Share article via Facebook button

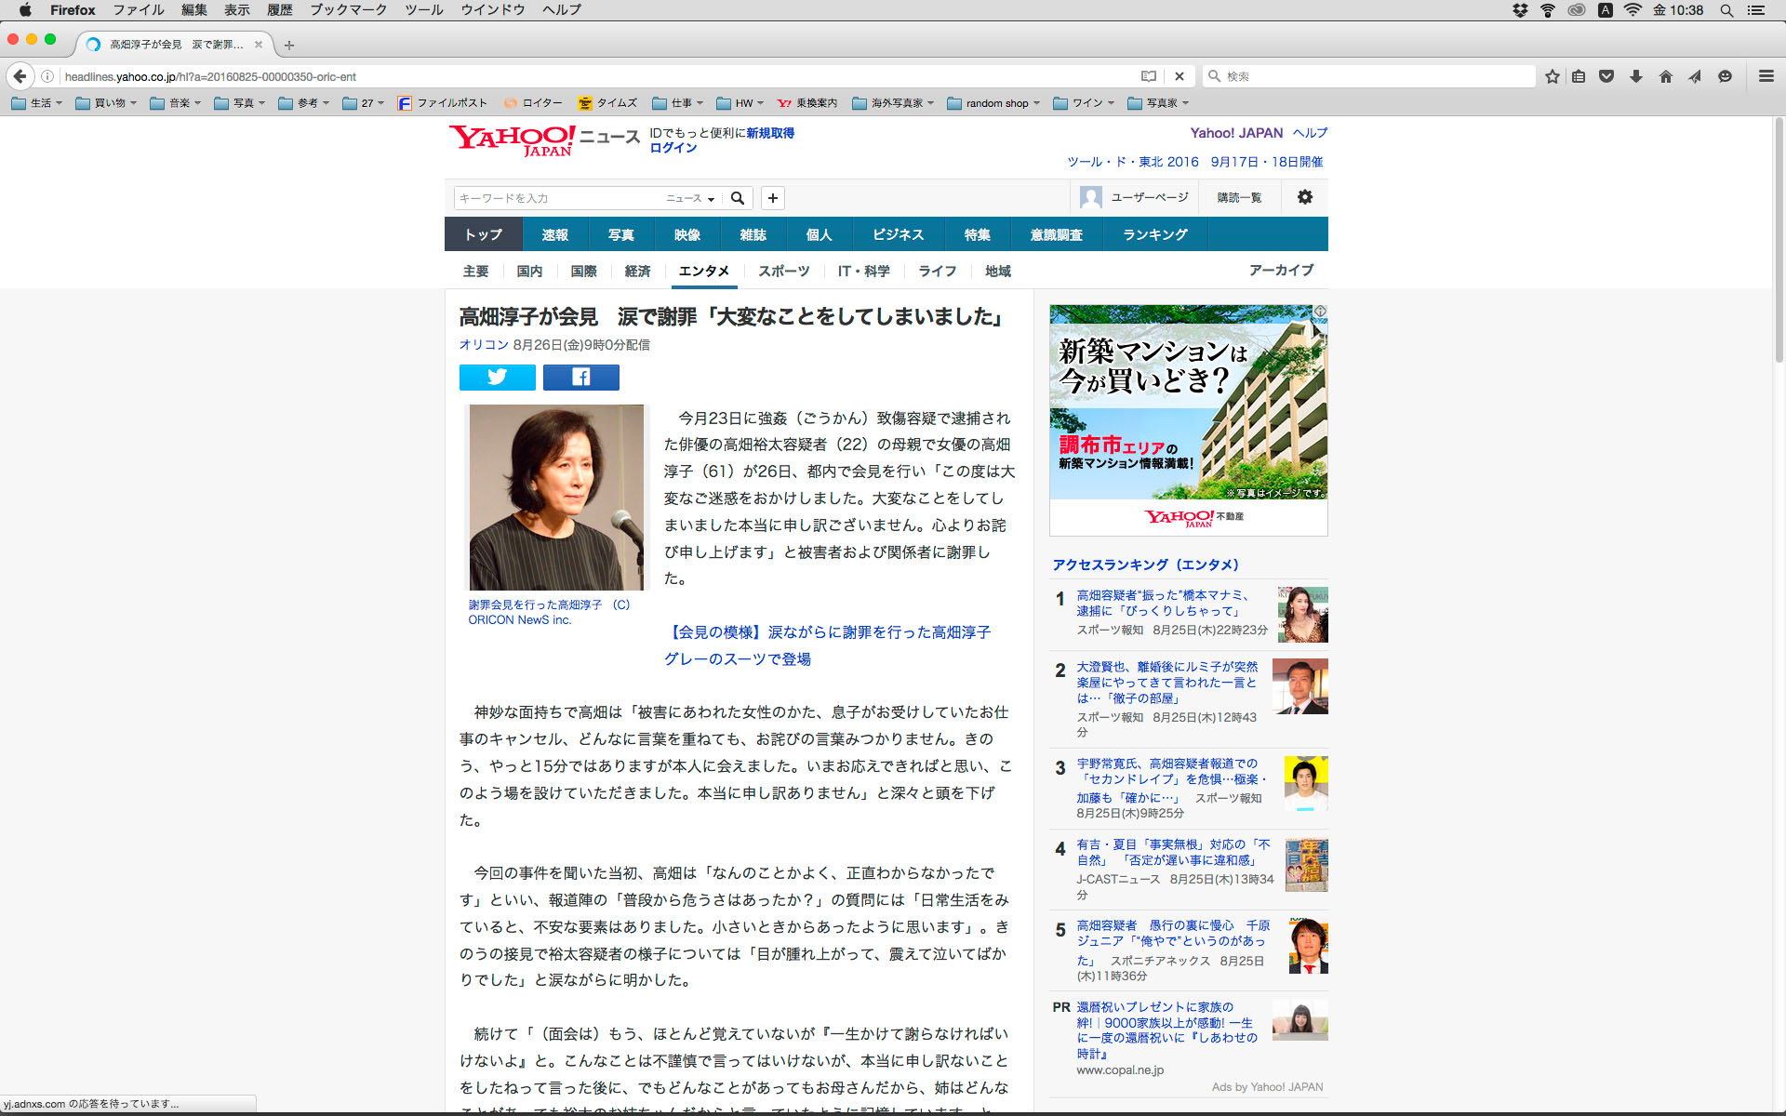pyautogui.click(x=580, y=377)
